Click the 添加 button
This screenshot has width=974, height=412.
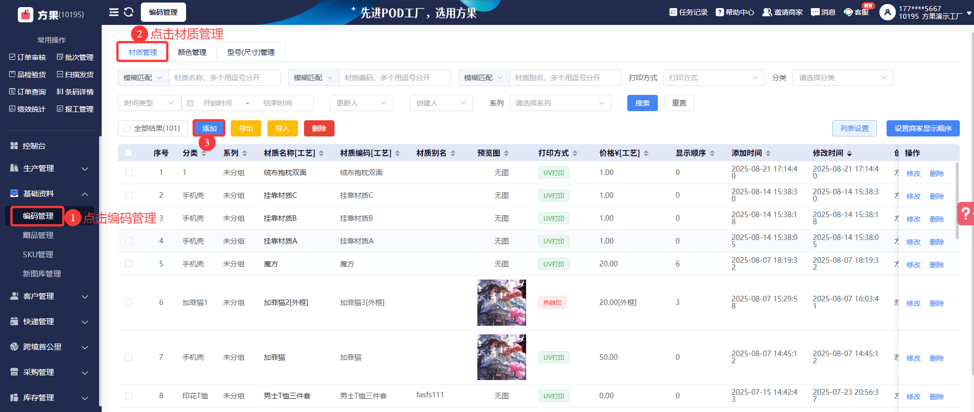pos(209,128)
